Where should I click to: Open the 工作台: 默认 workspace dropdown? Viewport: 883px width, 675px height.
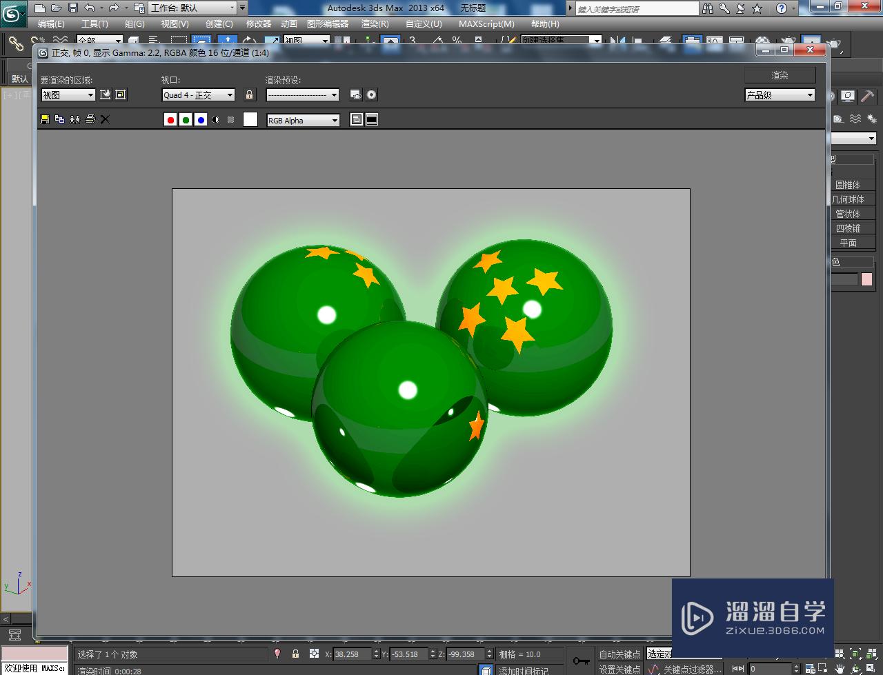pyautogui.click(x=192, y=8)
